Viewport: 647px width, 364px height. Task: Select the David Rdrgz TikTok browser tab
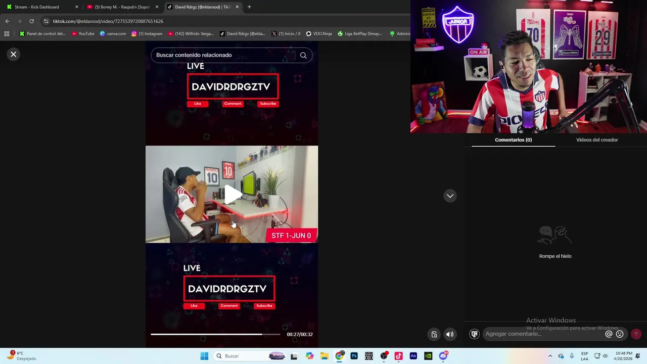coord(202,7)
